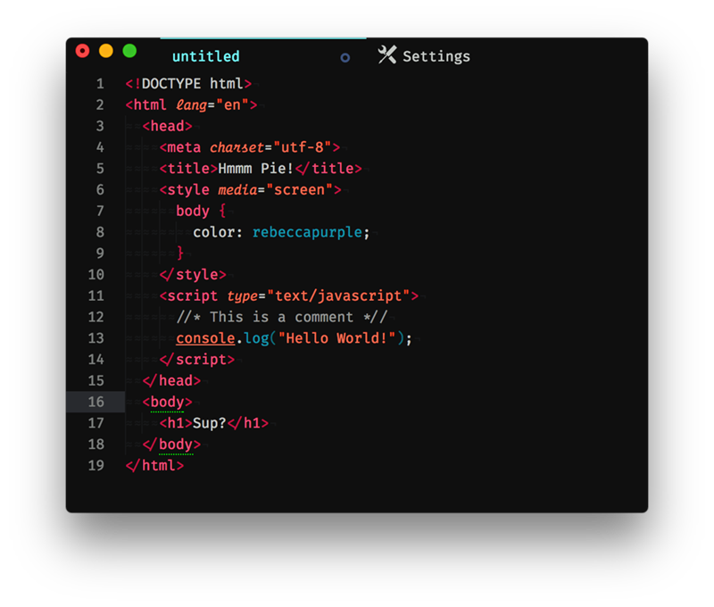Click the "Hello World!" string
Screen dimensions: 714x607
pos(337,338)
